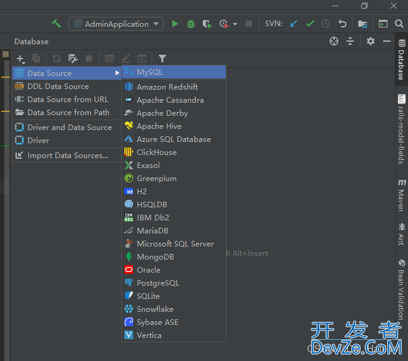This screenshot has height=361, width=408.
Task: Click the plus New button in Database toolbar
Action: coord(21,59)
